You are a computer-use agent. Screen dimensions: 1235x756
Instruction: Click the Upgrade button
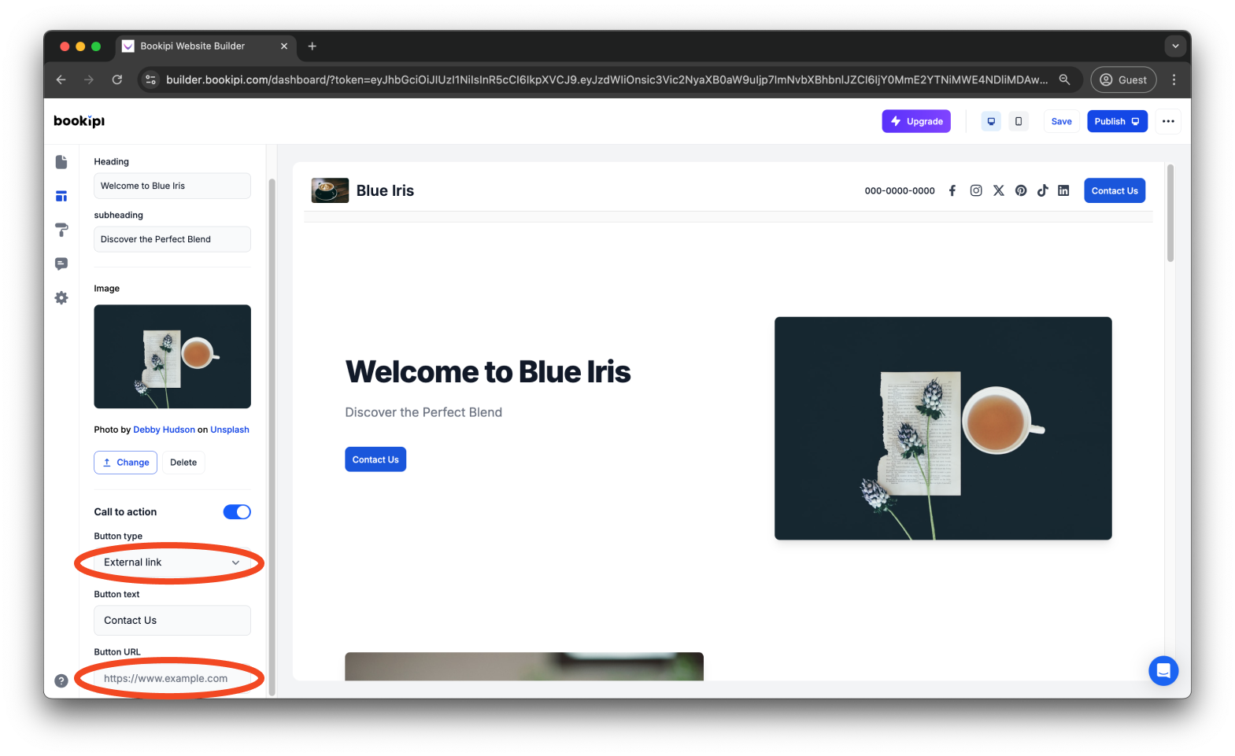pos(916,121)
